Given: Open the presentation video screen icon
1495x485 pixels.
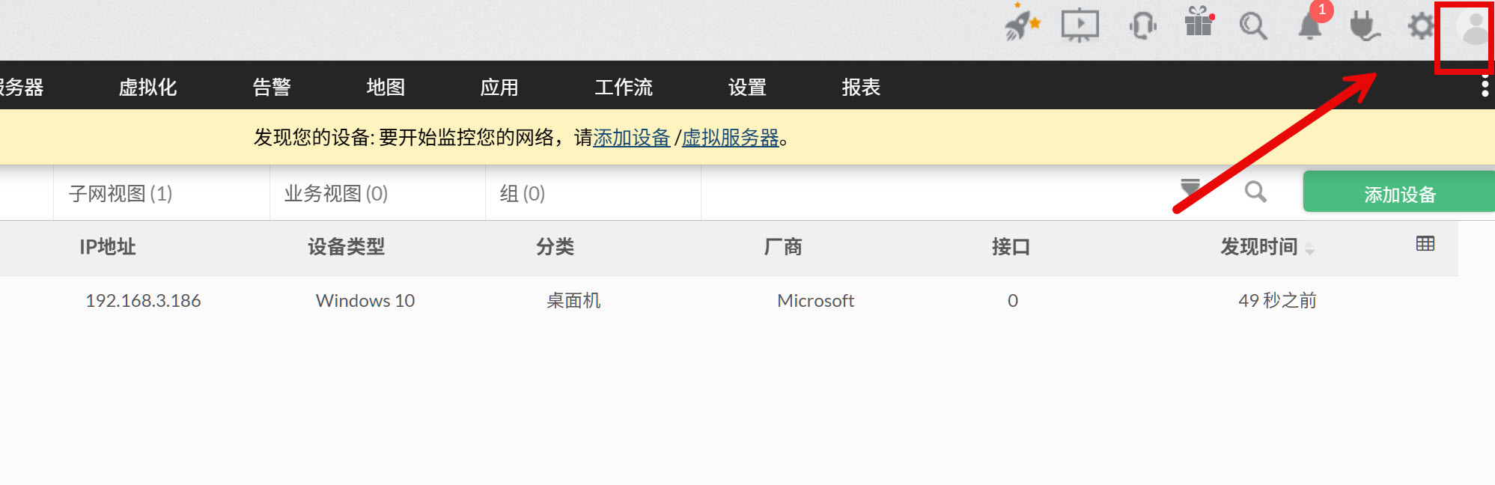Looking at the screenshot, I should 1080,25.
